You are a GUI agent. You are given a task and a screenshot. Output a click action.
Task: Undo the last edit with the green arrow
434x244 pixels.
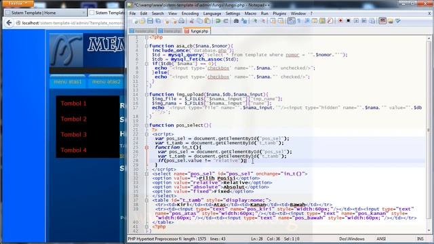pyautogui.click(x=218, y=21)
